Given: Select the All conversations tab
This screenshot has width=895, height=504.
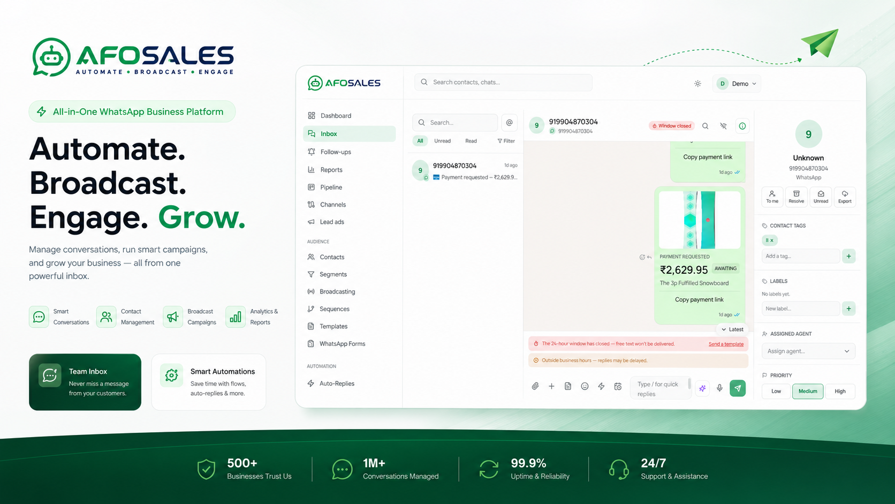Looking at the screenshot, I should tap(420, 141).
